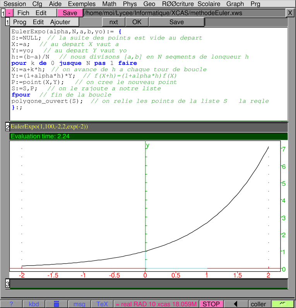Click the nxt button

[x=113, y=22]
